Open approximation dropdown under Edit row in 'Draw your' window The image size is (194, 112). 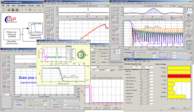coord(40,107)
